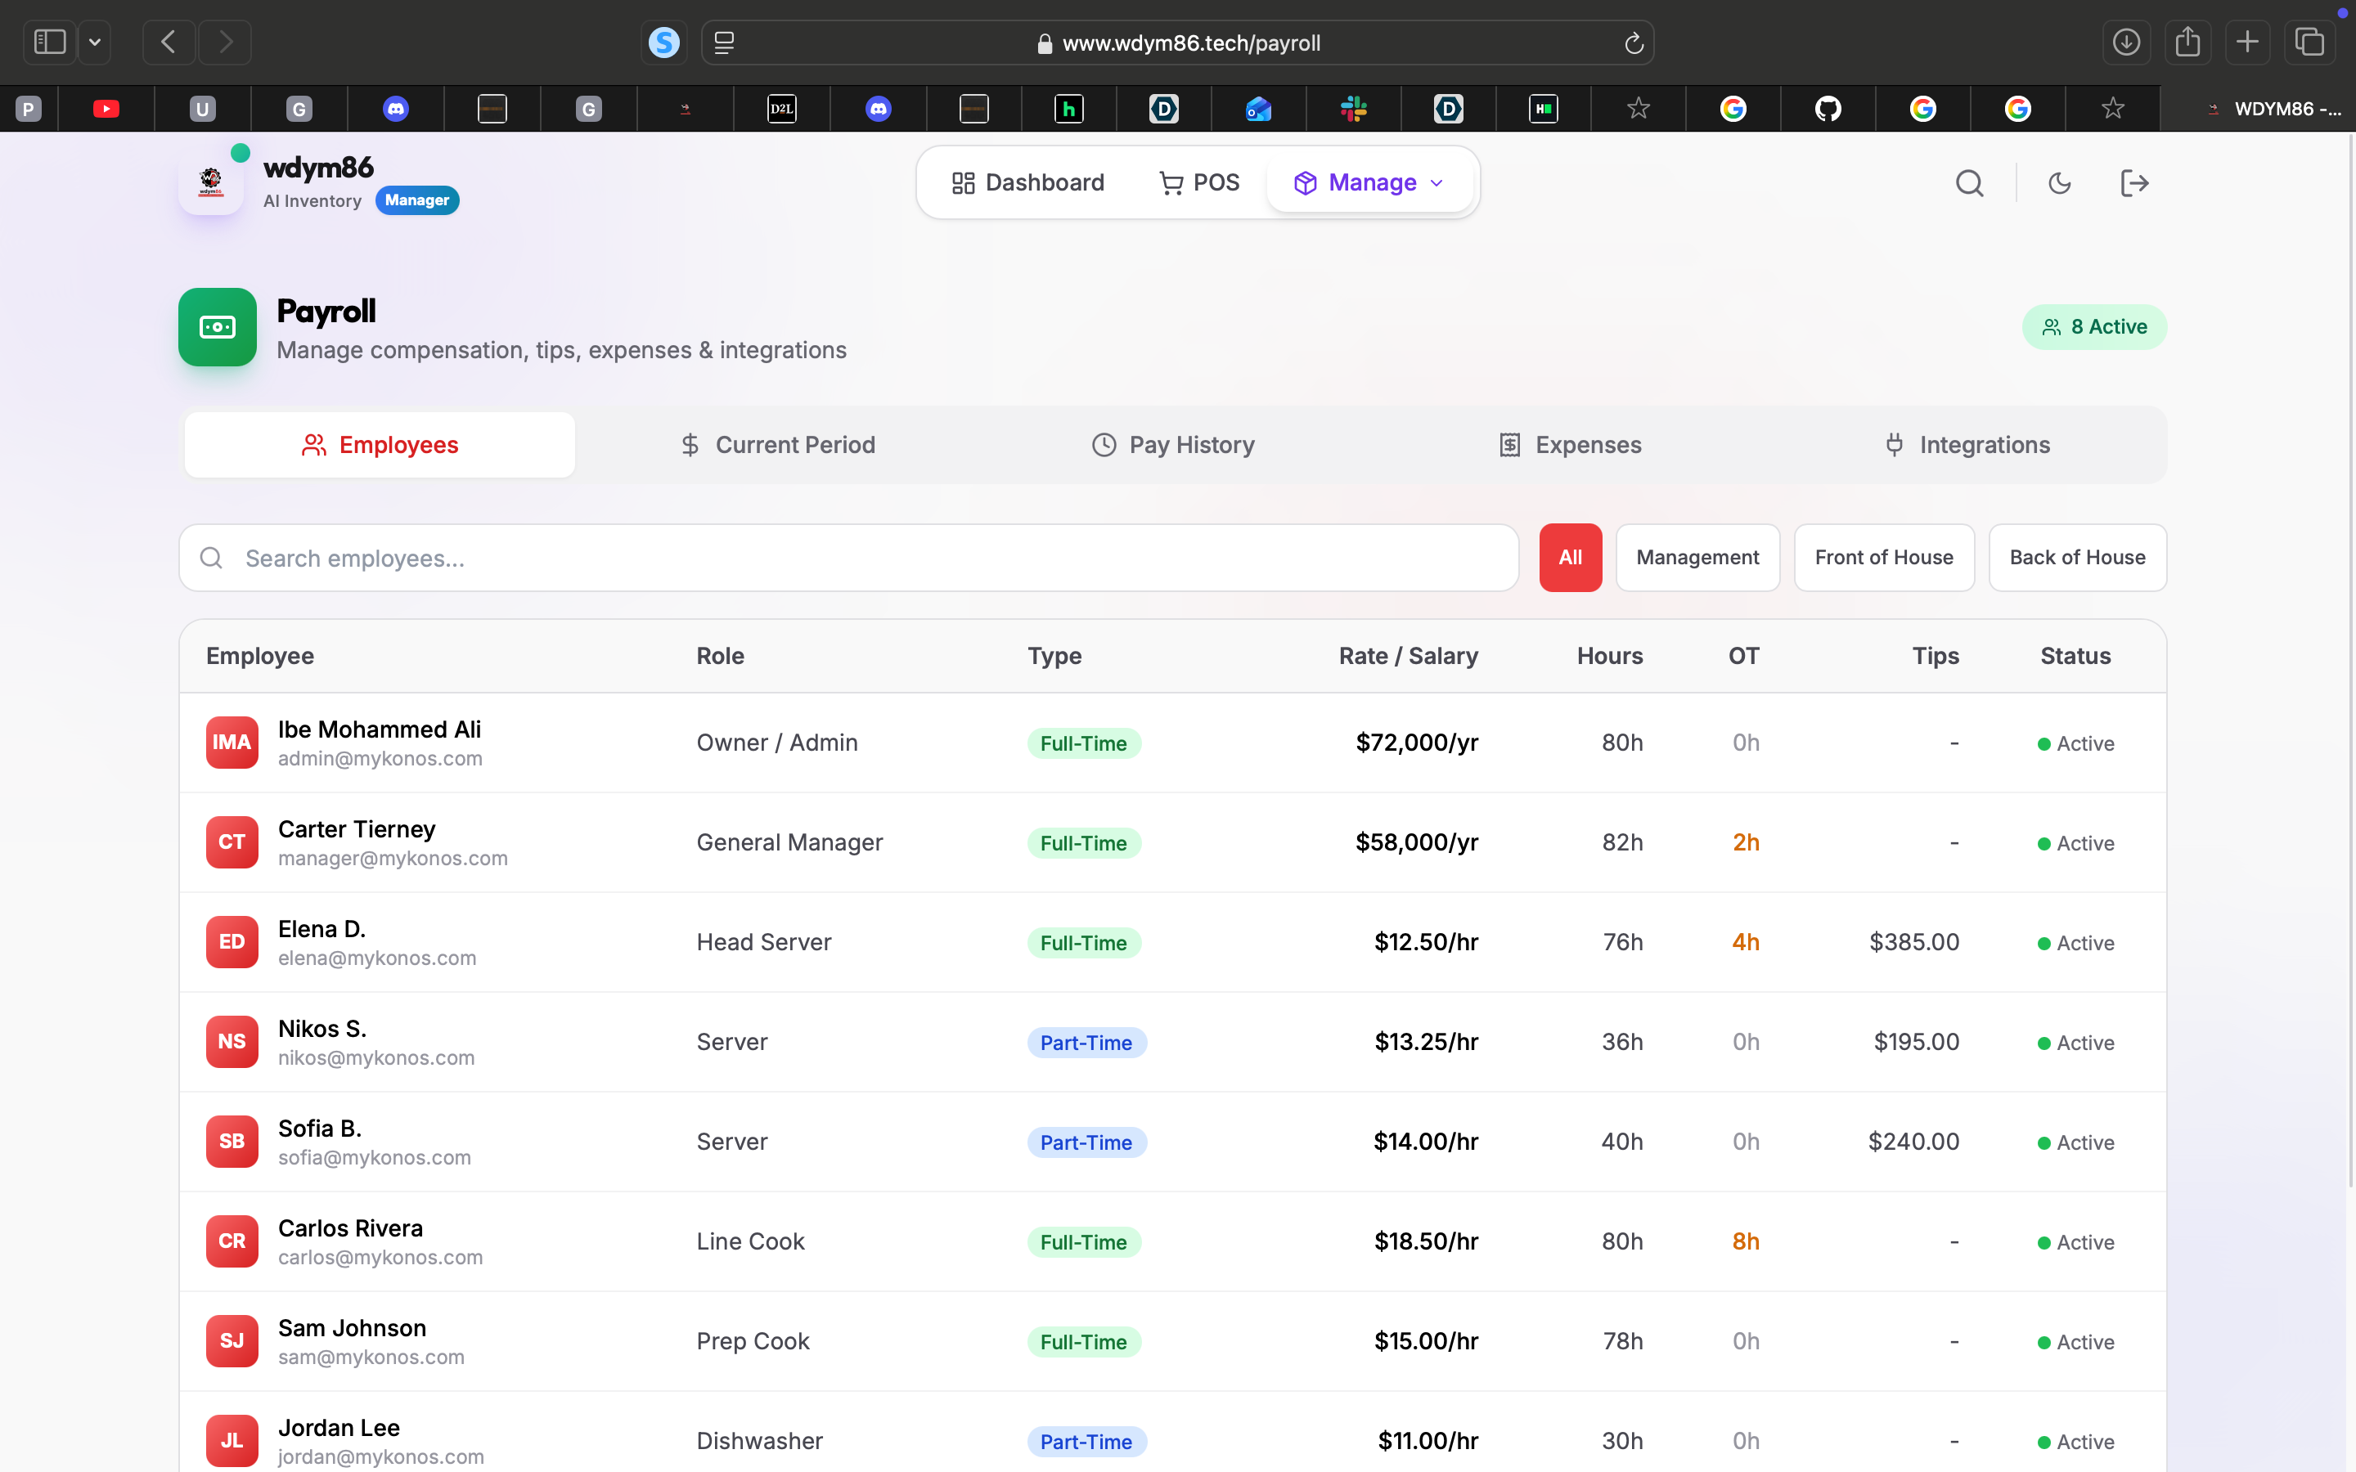Viewport: 2356px width, 1472px height.
Task: Switch to the Current Period tab
Action: pyautogui.click(x=777, y=445)
